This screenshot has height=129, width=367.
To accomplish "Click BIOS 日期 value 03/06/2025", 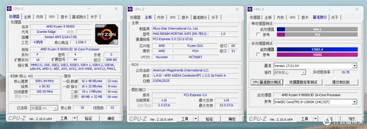I will pyautogui.click(x=195, y=81).
